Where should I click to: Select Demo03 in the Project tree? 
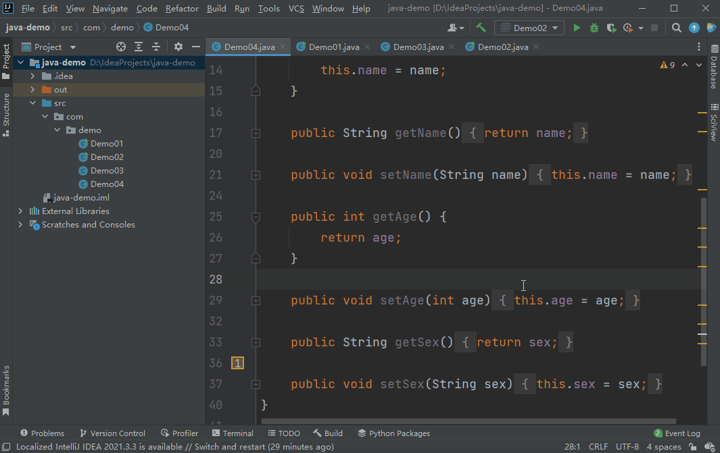(x=105, y=170)
